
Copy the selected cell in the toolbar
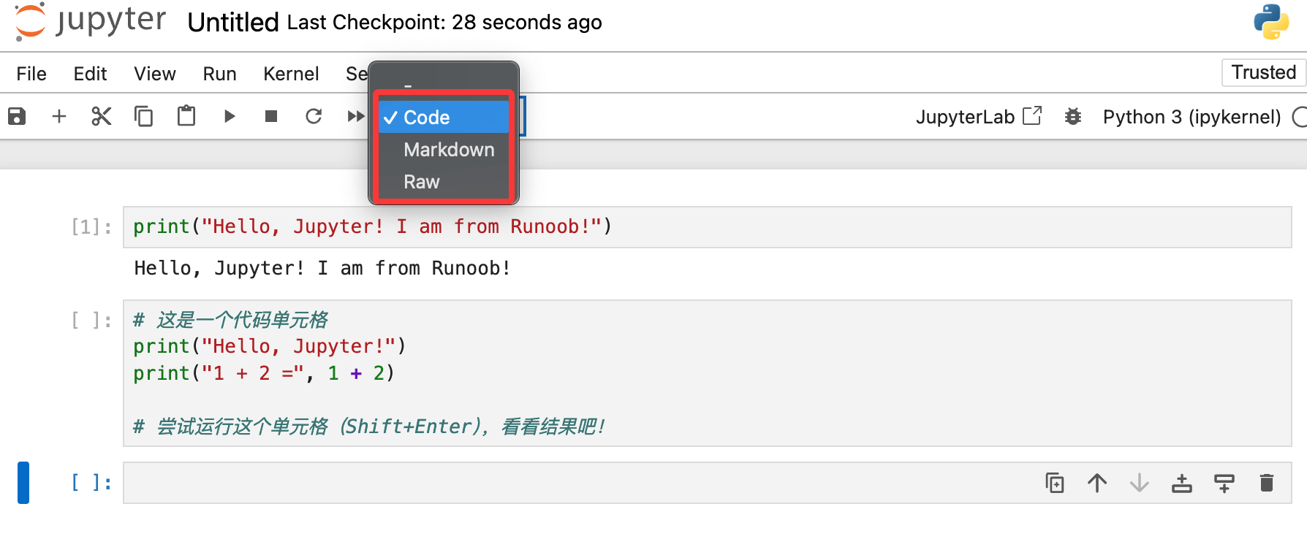(143, 116)
